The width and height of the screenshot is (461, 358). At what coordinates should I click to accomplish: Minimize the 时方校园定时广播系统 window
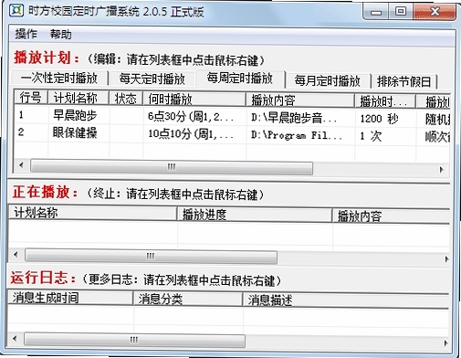[x=376, y=12]
